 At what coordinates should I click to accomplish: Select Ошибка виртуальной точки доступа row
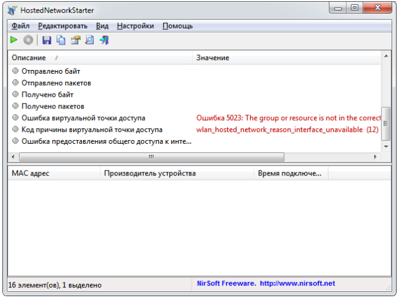[195, 118]
